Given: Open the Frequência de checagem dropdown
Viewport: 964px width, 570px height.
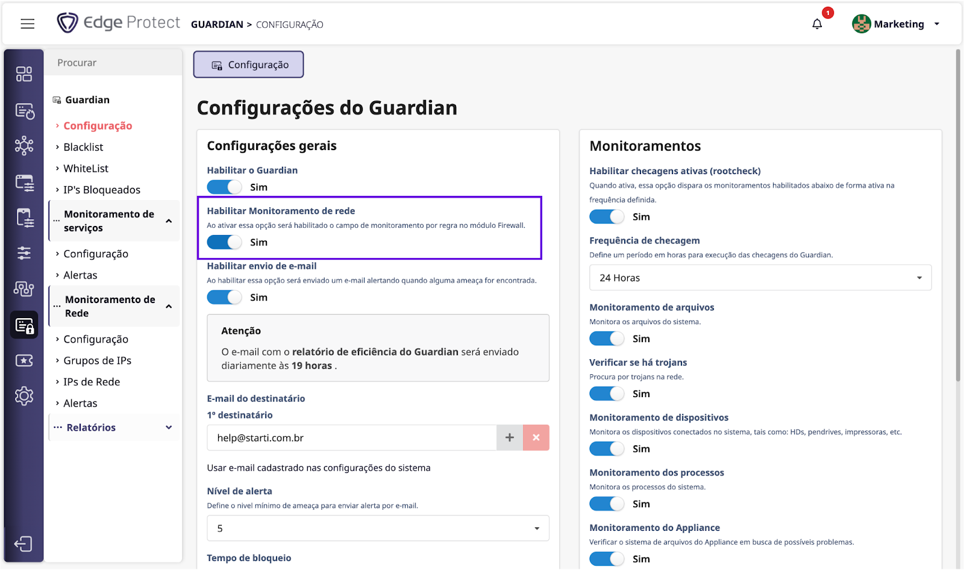Looking at the screenshot, I should click(x=760, y=278).
